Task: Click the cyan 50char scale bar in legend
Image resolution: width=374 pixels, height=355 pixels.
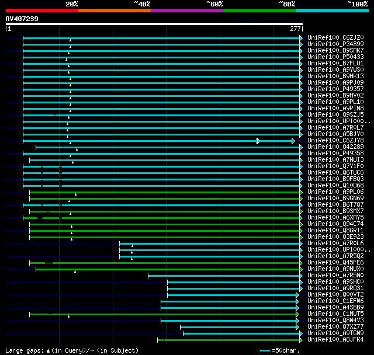Action: tap(265, 350)
